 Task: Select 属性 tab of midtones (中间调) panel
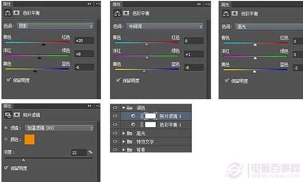pyautogui.click(x=116, y=4)
